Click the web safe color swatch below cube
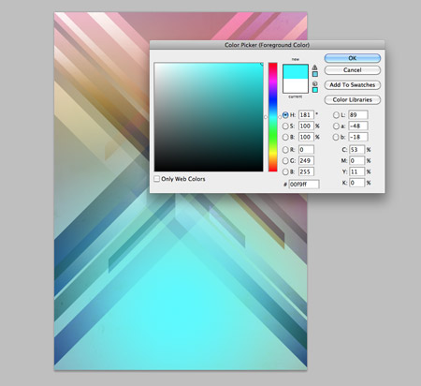This screenshot has height=386, width=421. coord(315,90)
